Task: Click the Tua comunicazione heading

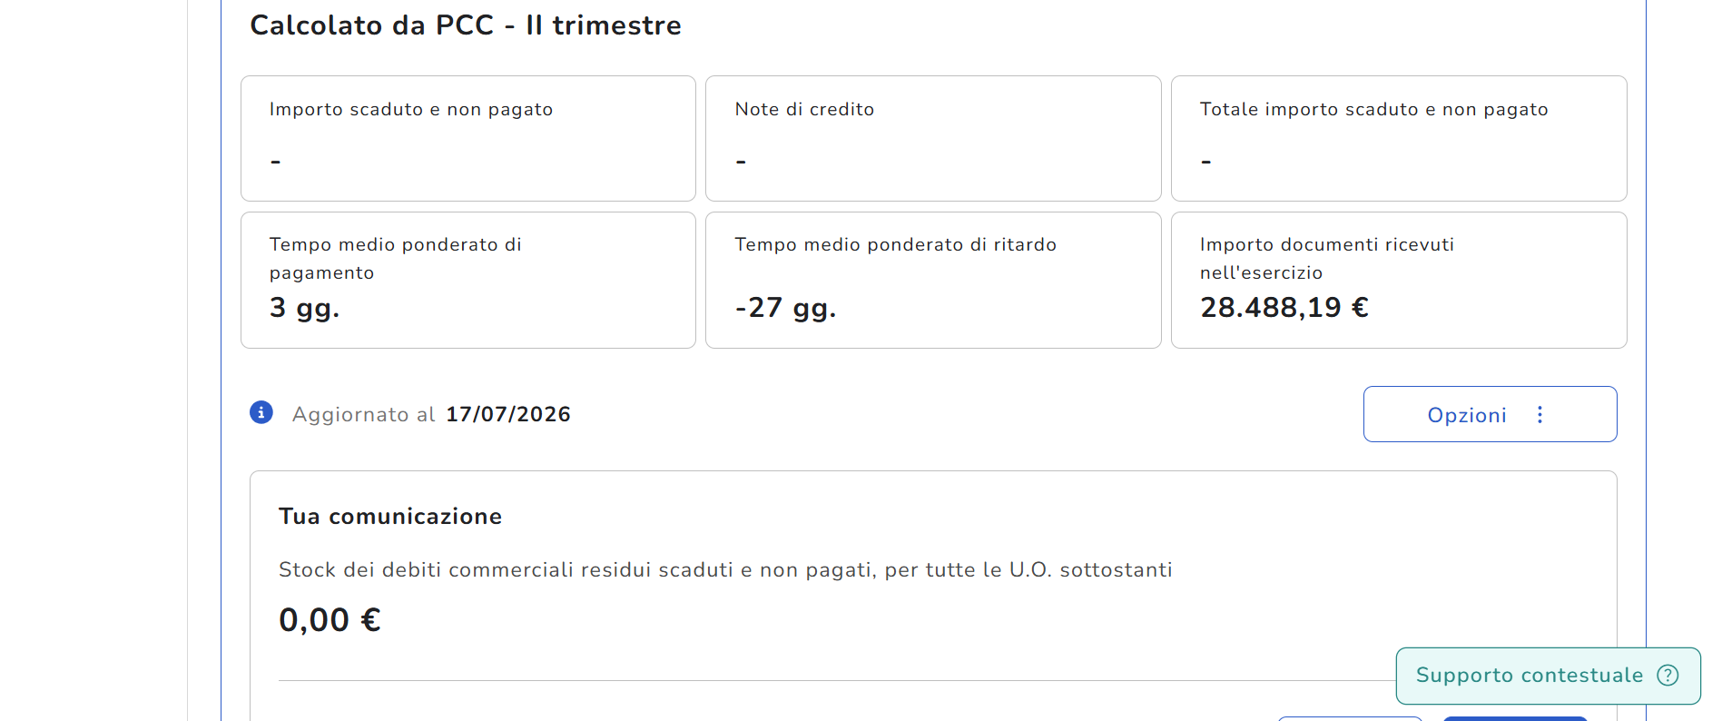Action: [390, 517]
